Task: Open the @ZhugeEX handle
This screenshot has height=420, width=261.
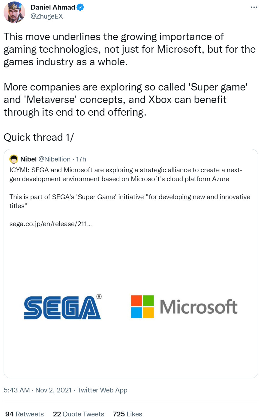Action: coord(46,16)
